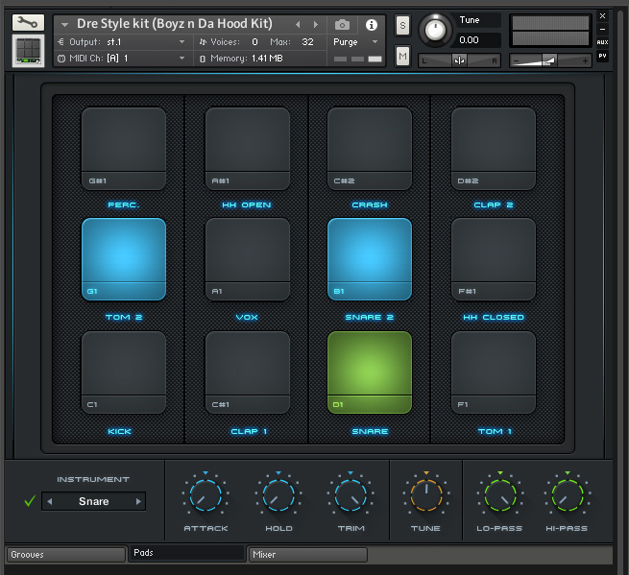Adjust the Hi-Pass filter knob

coord(568,495)
